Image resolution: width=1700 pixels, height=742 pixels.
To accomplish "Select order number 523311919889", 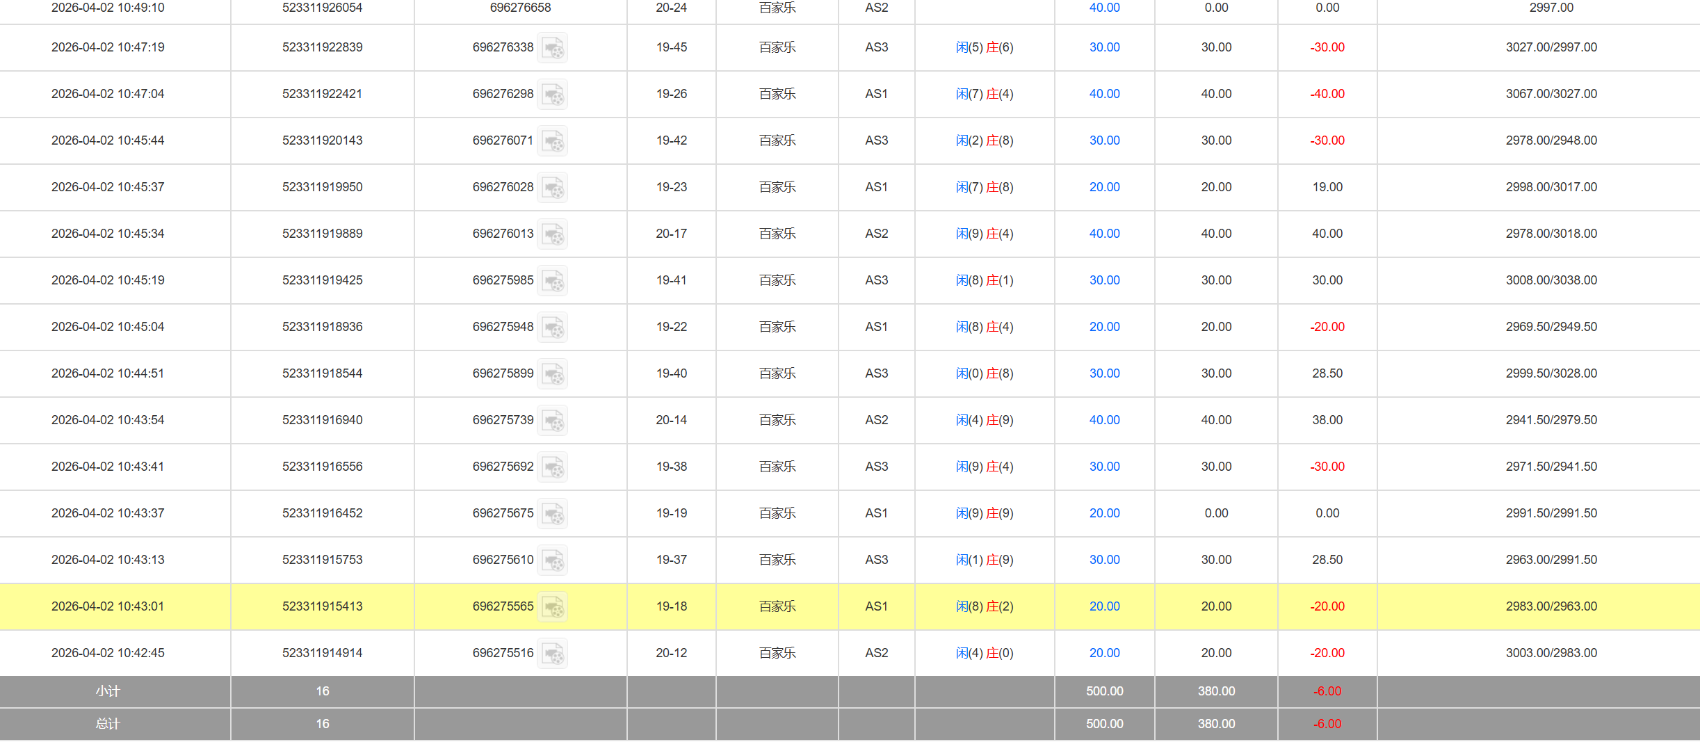I will [322, 234].
